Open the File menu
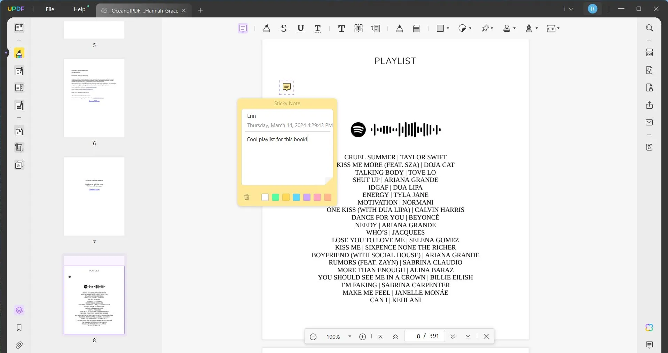668x353 pixels. click(x=50, y=9)
